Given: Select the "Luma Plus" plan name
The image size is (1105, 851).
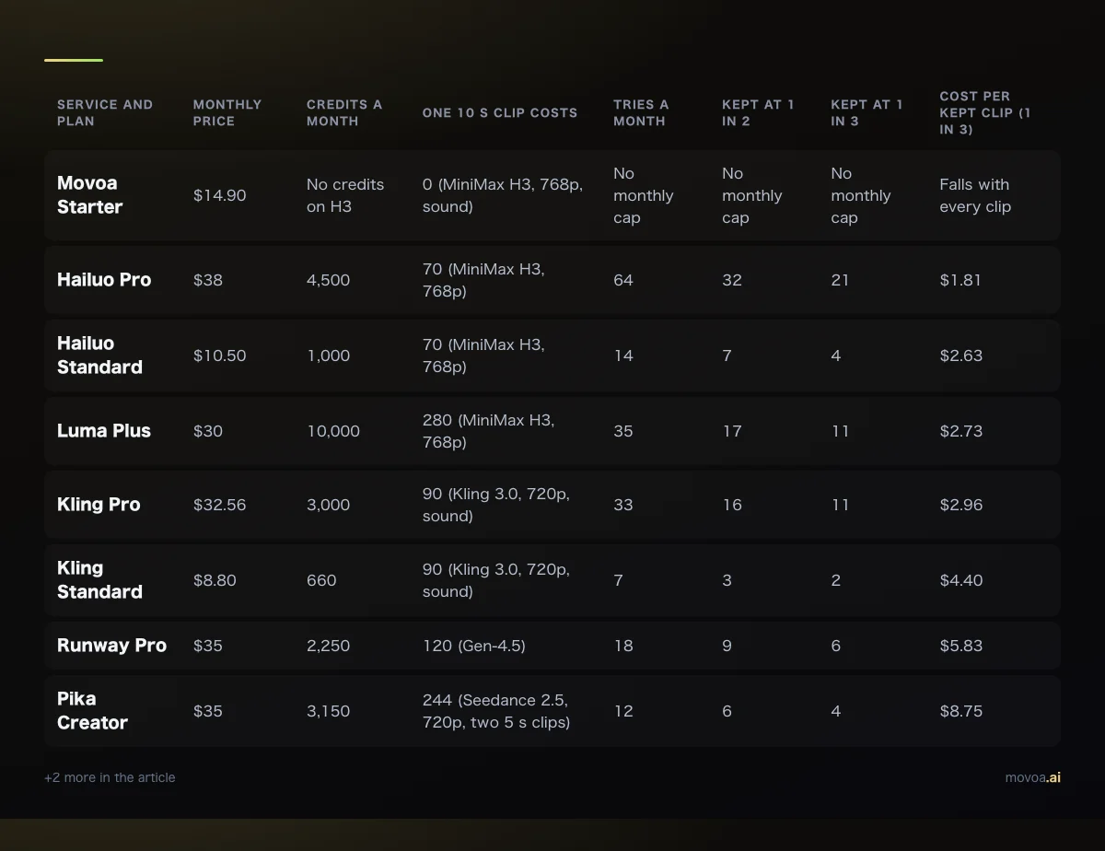Looking at the screenshot, I should [104, 431].
